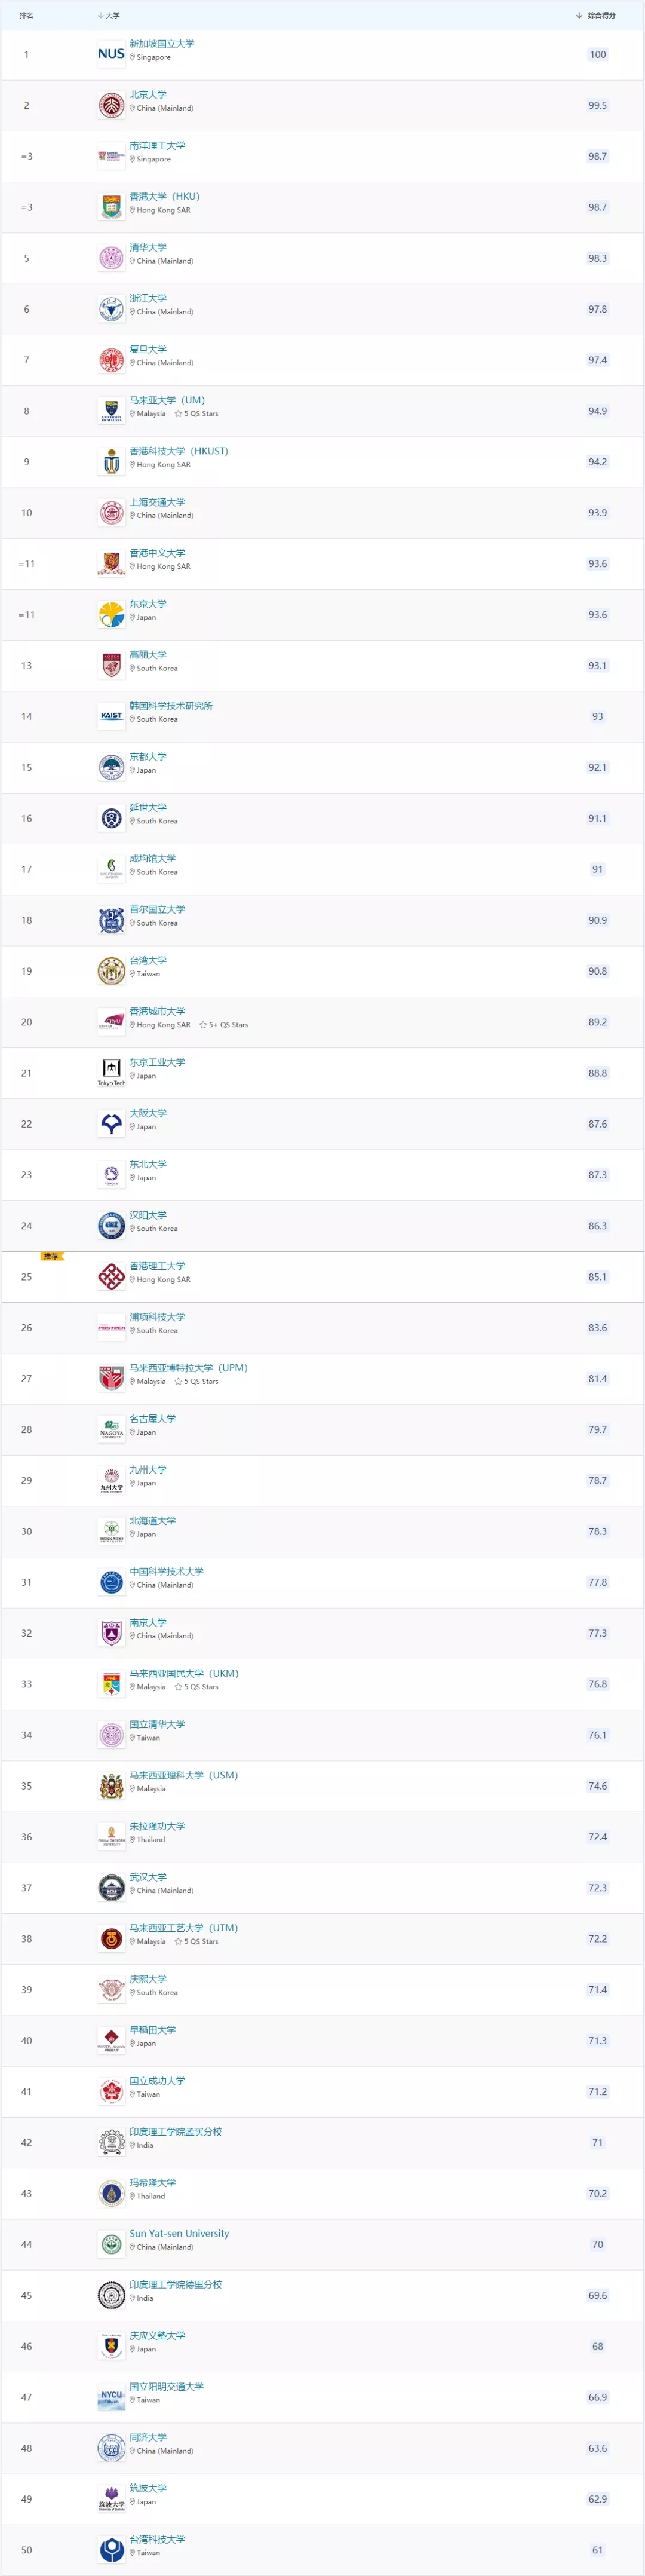Click 5+ QS Stars badge for 香港城市大学
Viewport: 645px width, 2576px height.
pyautogui.click(x=224, y=1025)
